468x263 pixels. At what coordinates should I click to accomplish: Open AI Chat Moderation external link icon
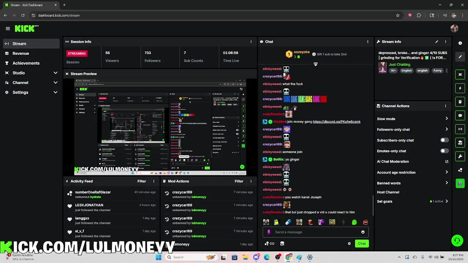[447, 161]
